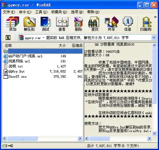Select the QQ户动门户-纯真.url file icon
Image resolution: width=159 pixels, height=150 pixels.
click(5, 56)
